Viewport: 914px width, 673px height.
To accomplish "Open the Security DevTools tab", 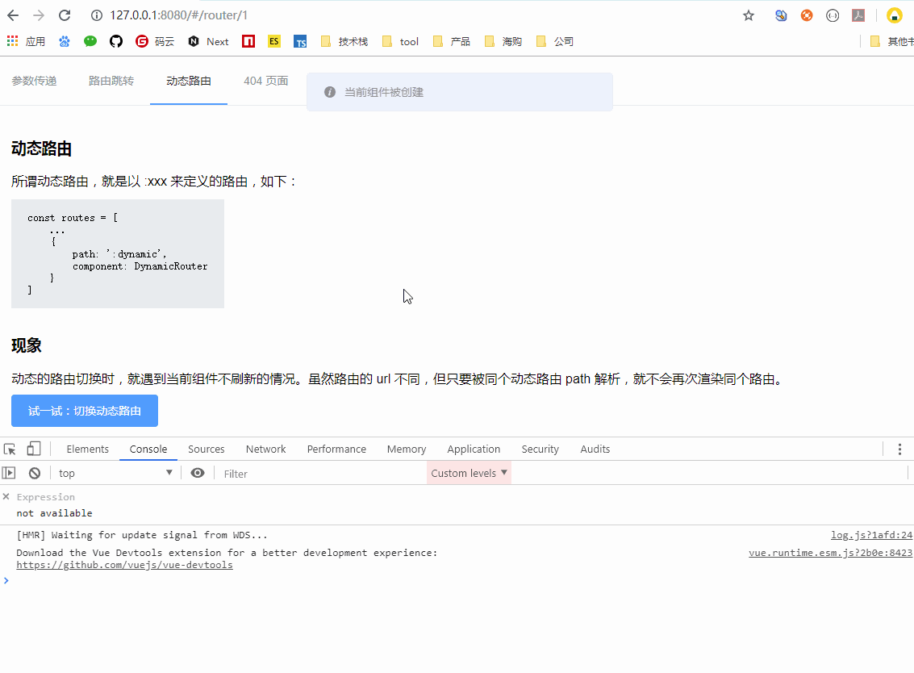I will (540, 449).
